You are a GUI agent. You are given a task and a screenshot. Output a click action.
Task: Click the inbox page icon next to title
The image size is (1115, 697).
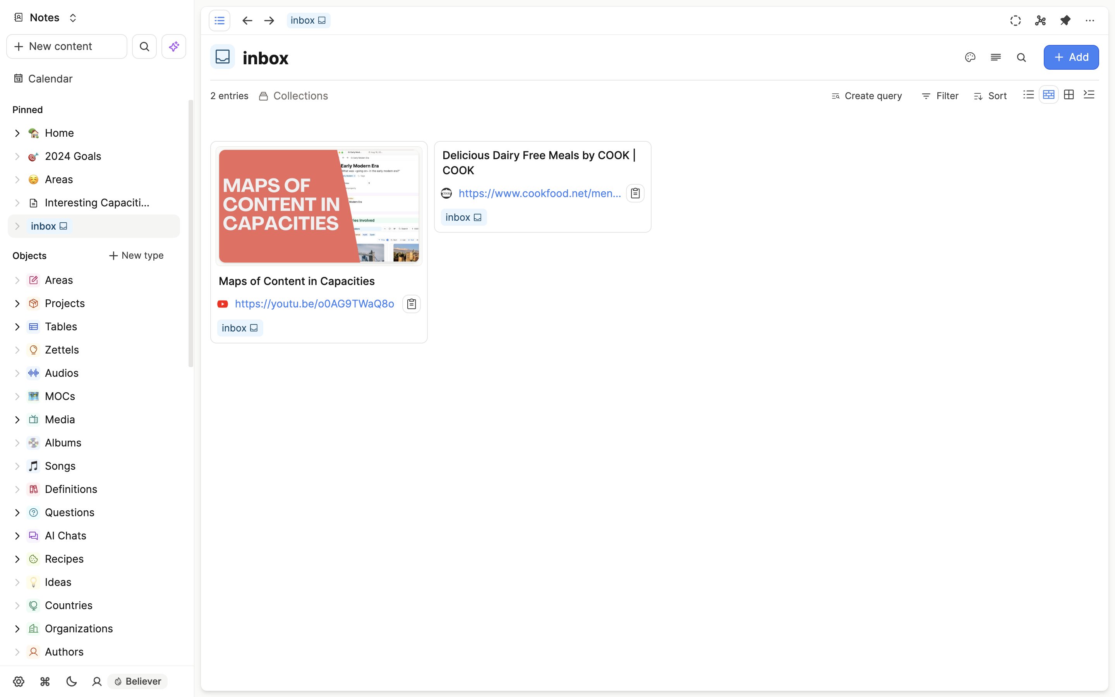(x=223, y=57)
